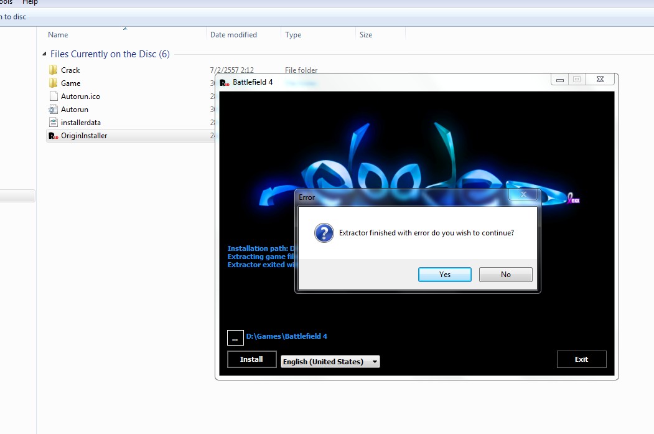Sort files by the Name column
The height and width of the screenshot is (434, 654).
[x=58, y=35]
